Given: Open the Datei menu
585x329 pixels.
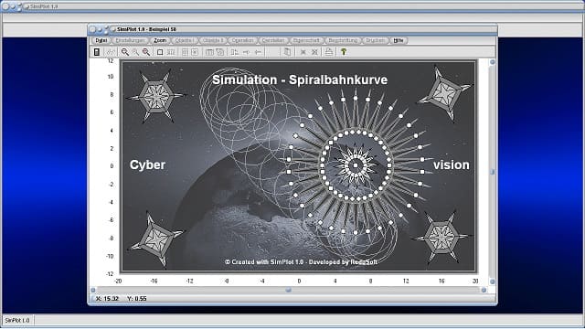Looking at the screenshot, I should 101,40.
